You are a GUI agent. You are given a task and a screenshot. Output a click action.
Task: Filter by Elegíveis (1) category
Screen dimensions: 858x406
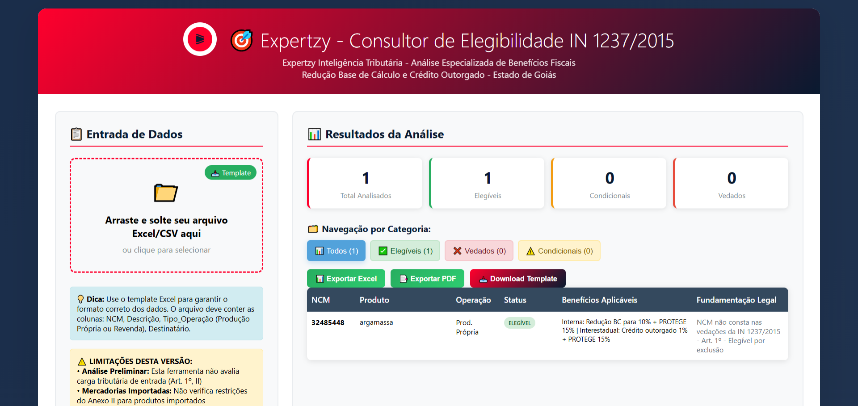coord(405,251)
